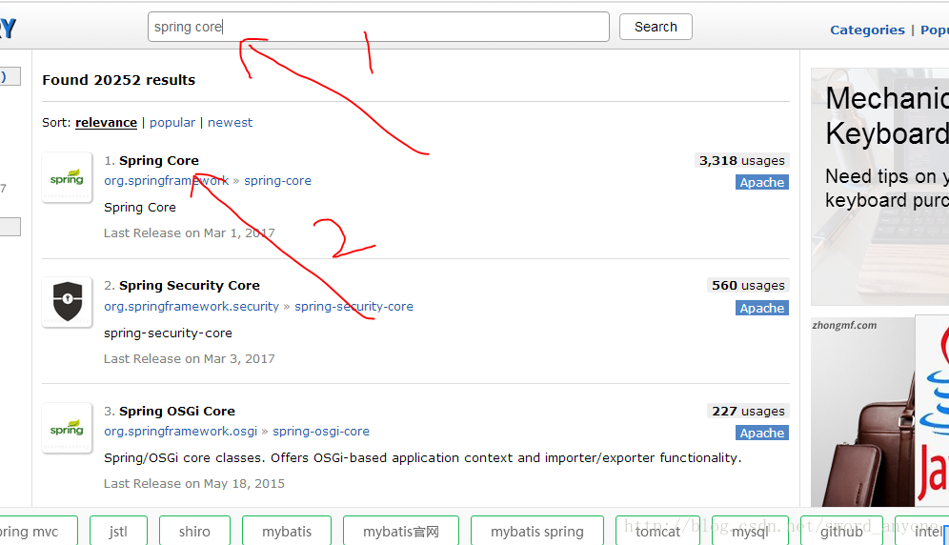Click the Apache license tag for Spring OSGi Core
949x545 pixels.
point(762,433)
